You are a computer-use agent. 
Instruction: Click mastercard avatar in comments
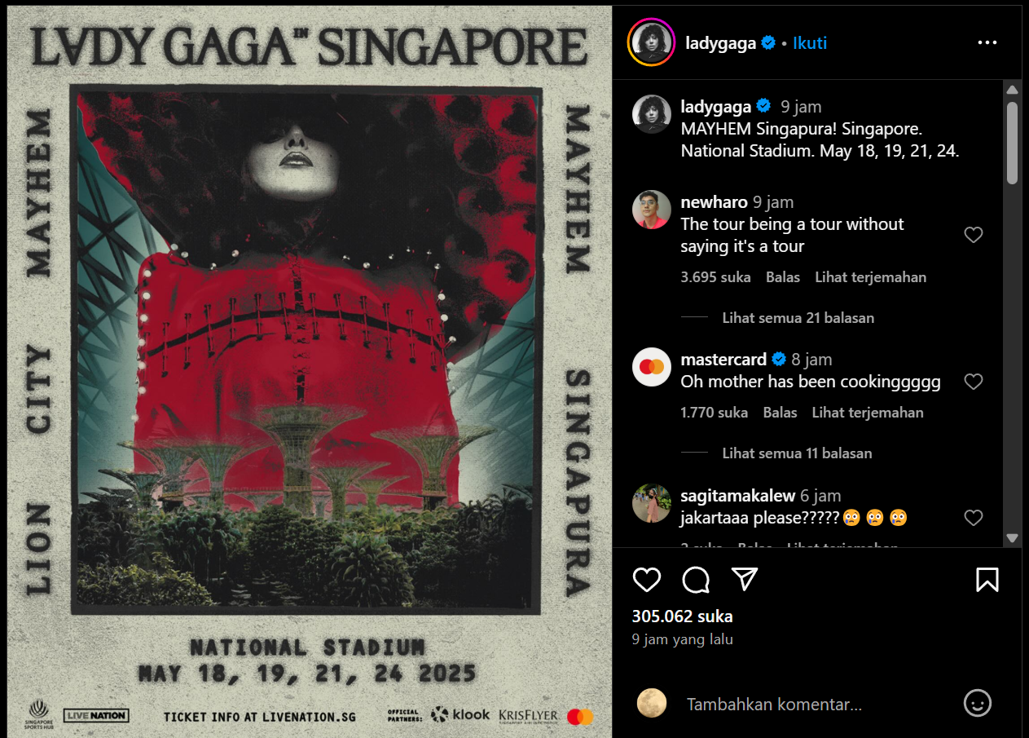click(x=652, y=367)
